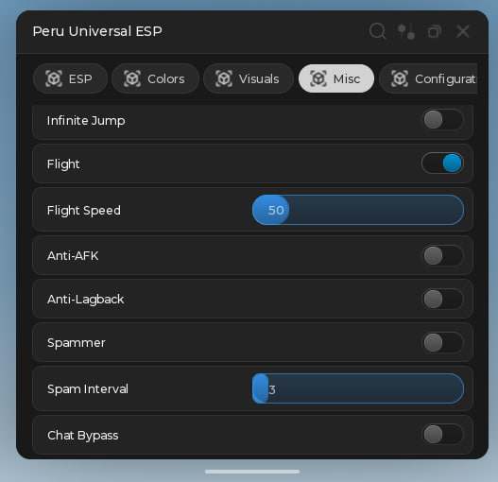498x482 pixels.
Task: Click the cube icon on ESP tab
Action: [54, 78]
